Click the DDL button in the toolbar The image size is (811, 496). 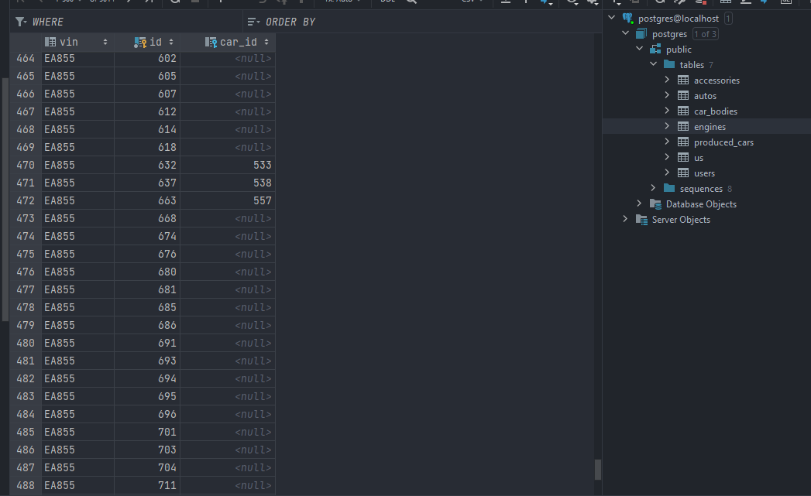click(387, 4)
